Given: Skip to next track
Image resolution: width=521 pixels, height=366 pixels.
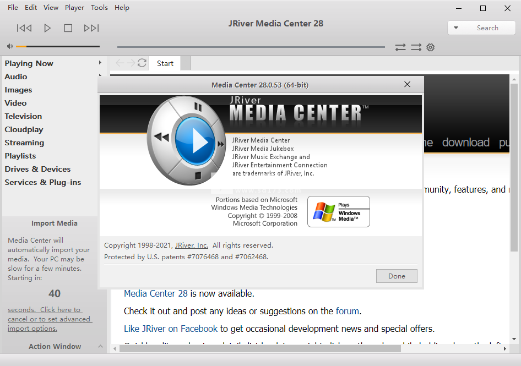Looking at the screenshot, I should 91,28.
